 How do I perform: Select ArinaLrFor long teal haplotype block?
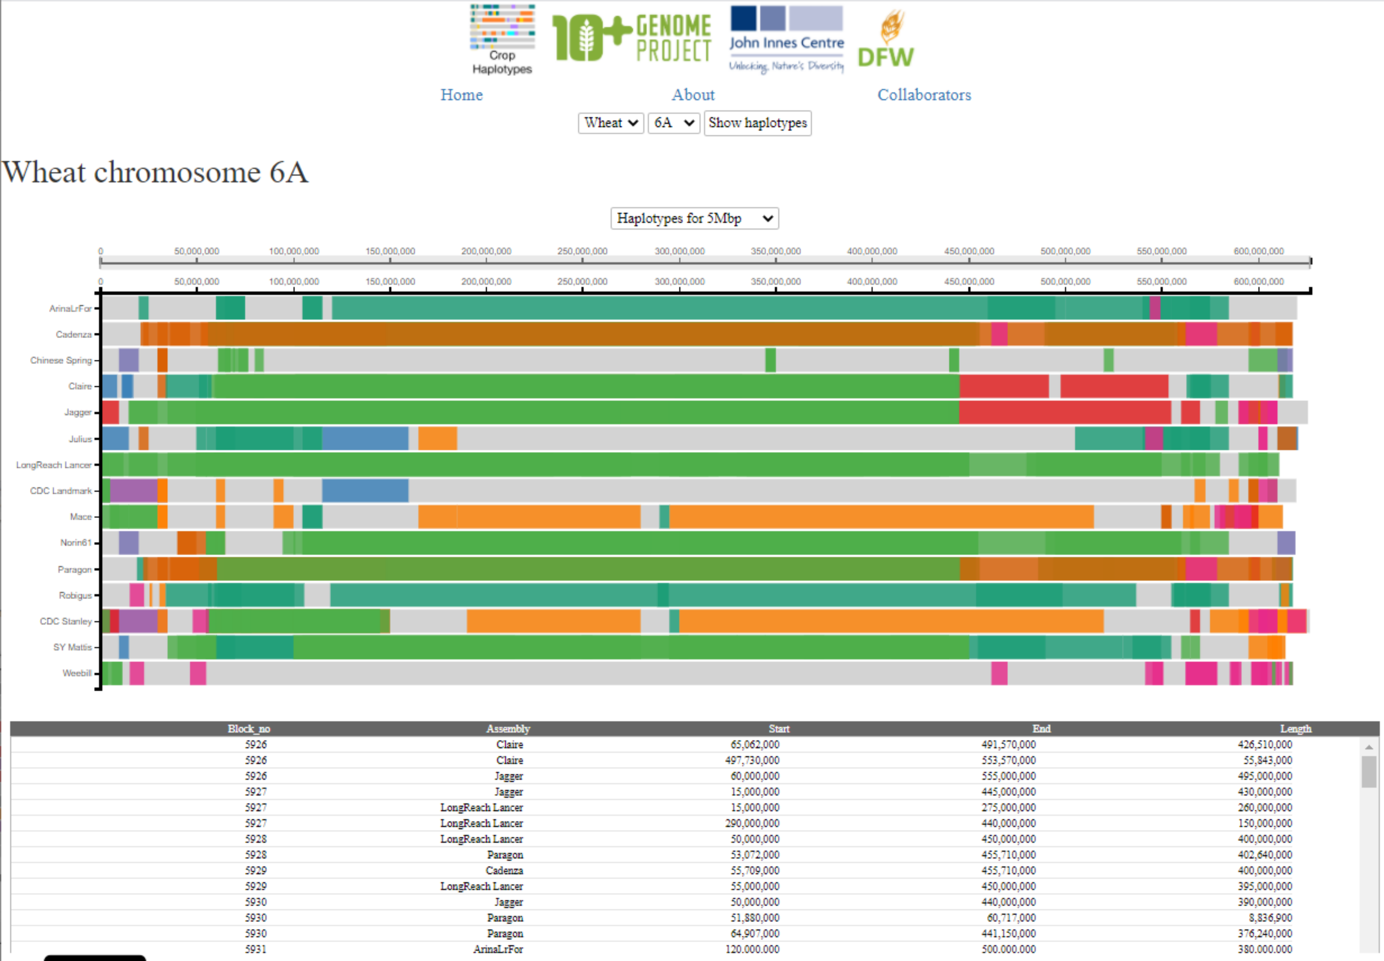pyautogui.click(x=659, y=308)
